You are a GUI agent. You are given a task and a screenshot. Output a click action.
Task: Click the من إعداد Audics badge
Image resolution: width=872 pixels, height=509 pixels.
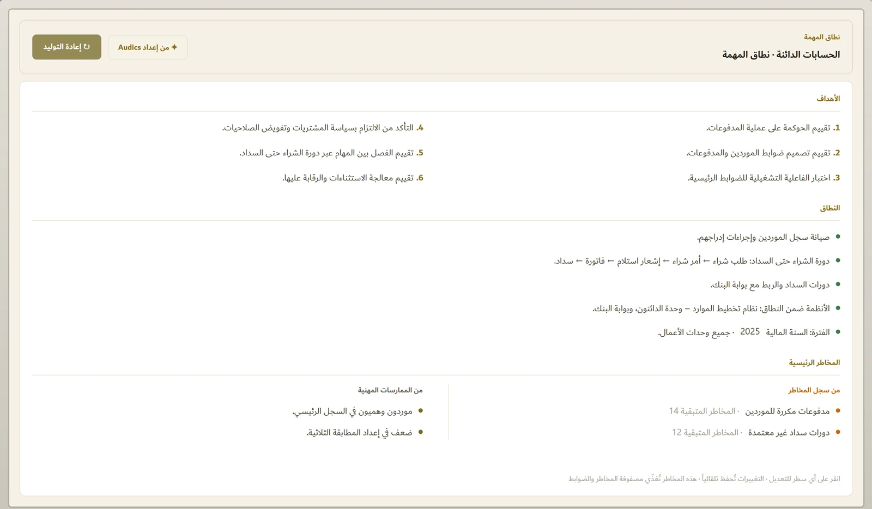coord(148,47)
